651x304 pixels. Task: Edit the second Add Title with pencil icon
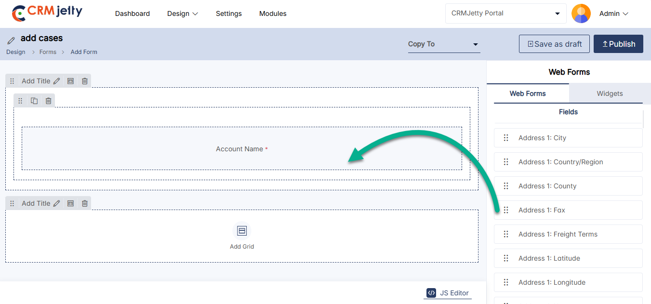coord(57,204)
